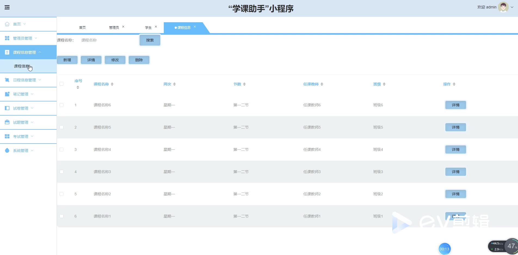
Task: Close the 学生 tab
Action: pyautogui.click(x=156, y=27)
